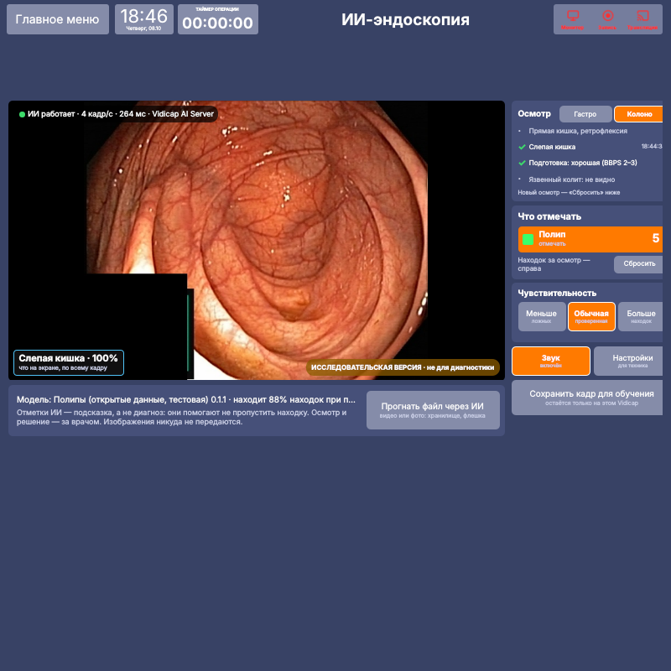Click the Слепая кишка checklist row text
This screenshot has height=671, width=671.
tap(552, 147)
